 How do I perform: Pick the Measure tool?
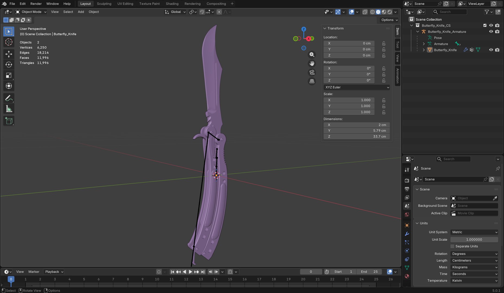tap(9, 109)
